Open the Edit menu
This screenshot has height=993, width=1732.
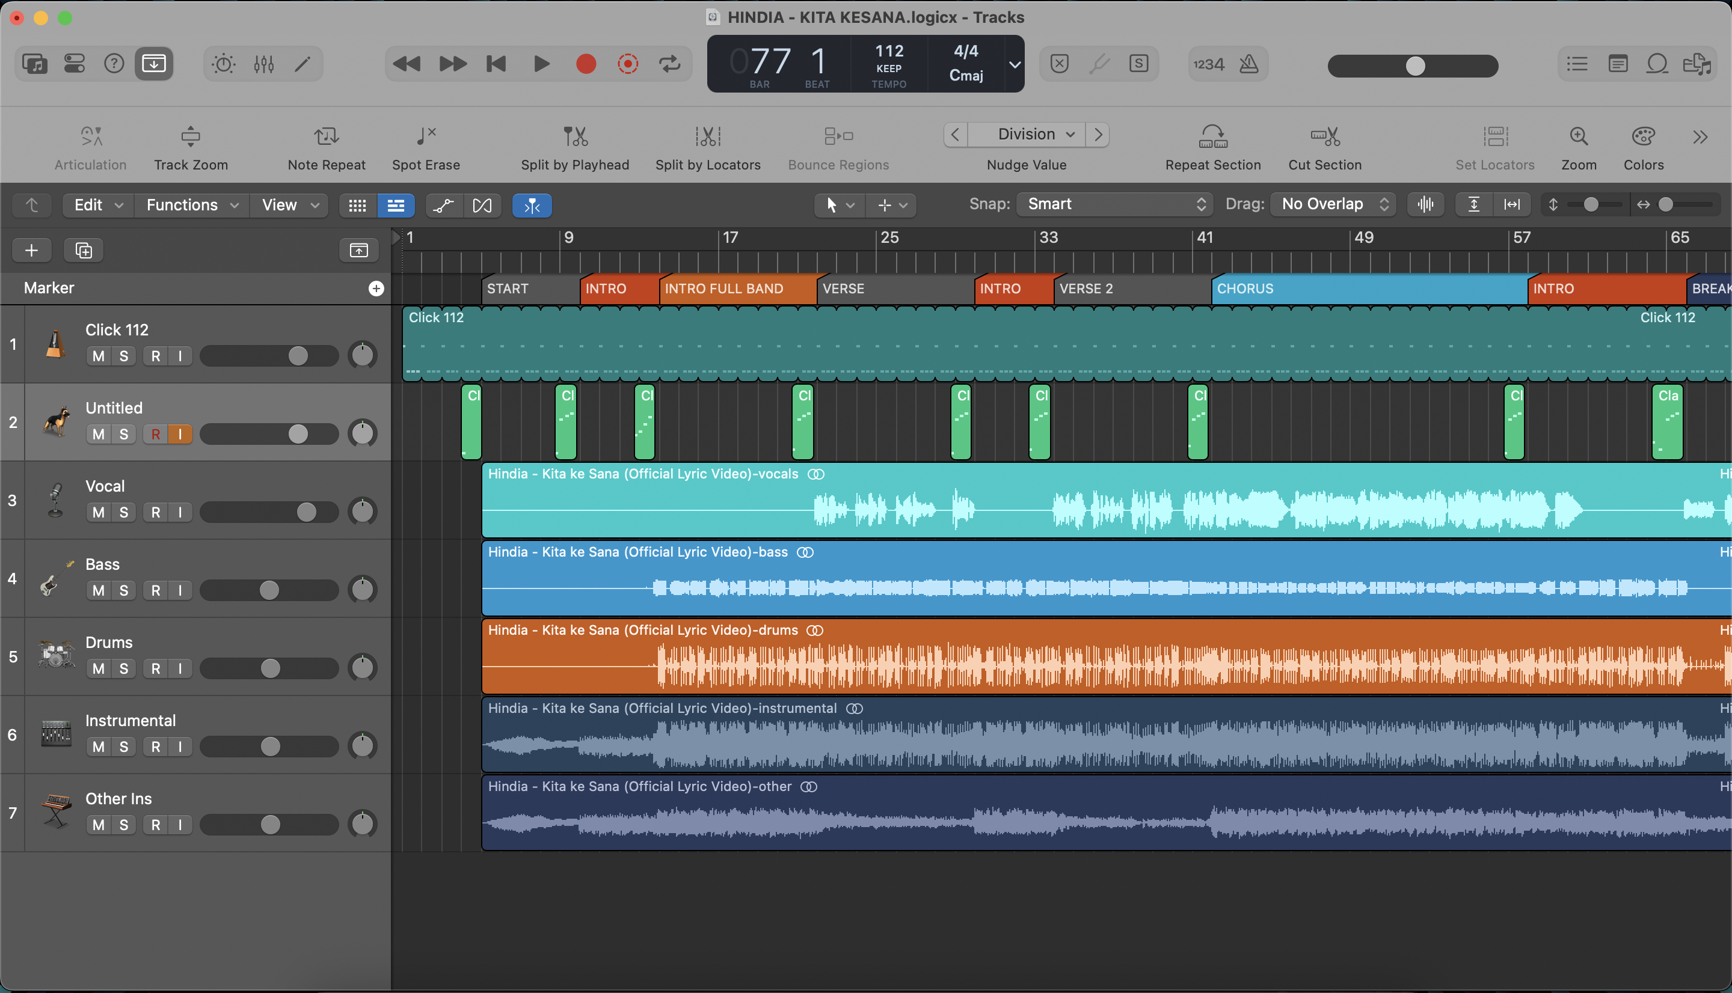point(97,204)
